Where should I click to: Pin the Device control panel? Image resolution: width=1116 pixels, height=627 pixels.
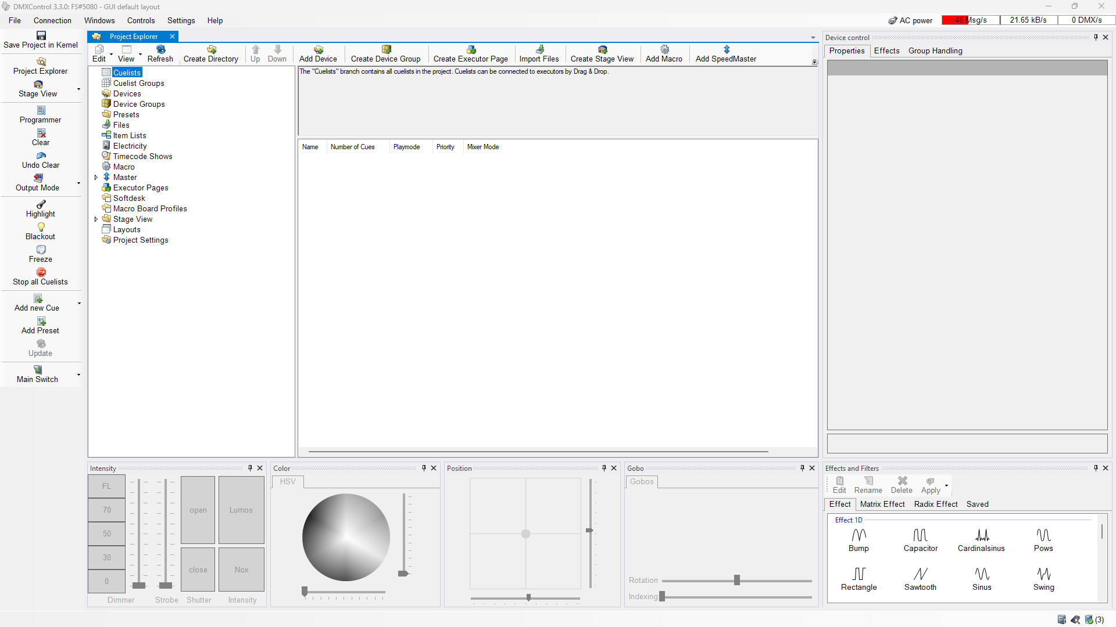(1096, 37)
